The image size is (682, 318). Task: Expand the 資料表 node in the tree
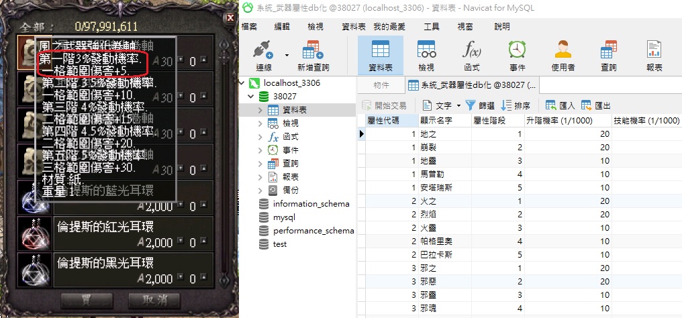click(260, 110)
